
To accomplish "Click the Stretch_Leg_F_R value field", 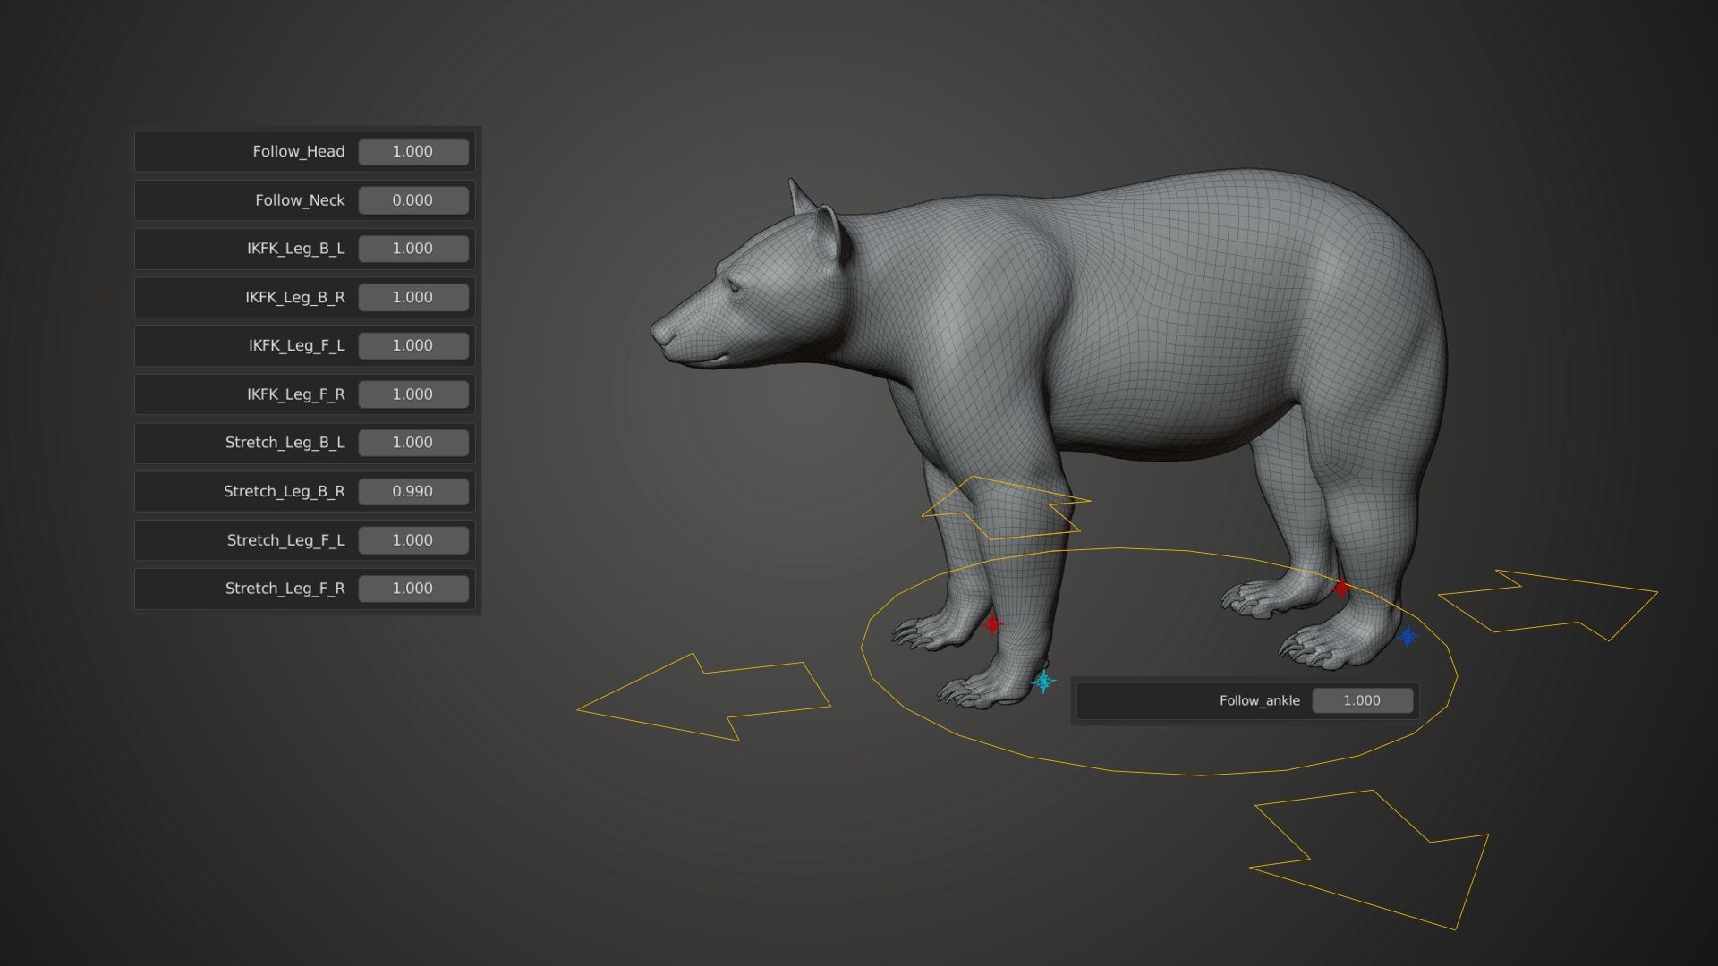I will tap(412, 589).
